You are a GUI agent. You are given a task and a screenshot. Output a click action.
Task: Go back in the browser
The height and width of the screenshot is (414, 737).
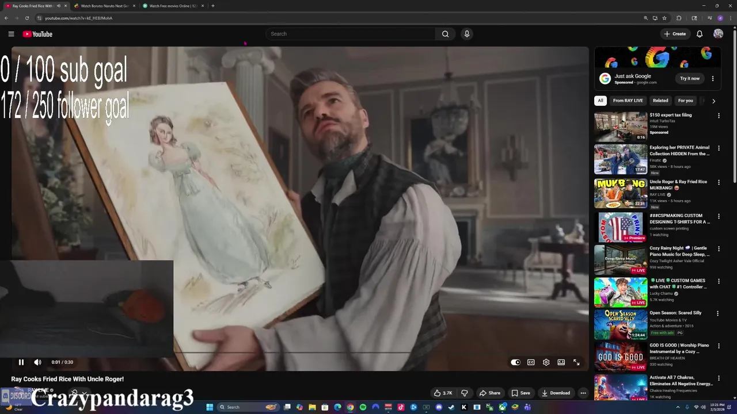[x=6, y=18]
